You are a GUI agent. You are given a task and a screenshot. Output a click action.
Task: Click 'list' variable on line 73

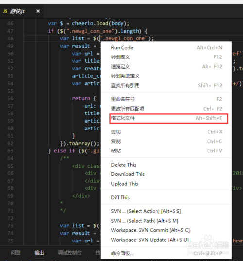pos(78,226)
